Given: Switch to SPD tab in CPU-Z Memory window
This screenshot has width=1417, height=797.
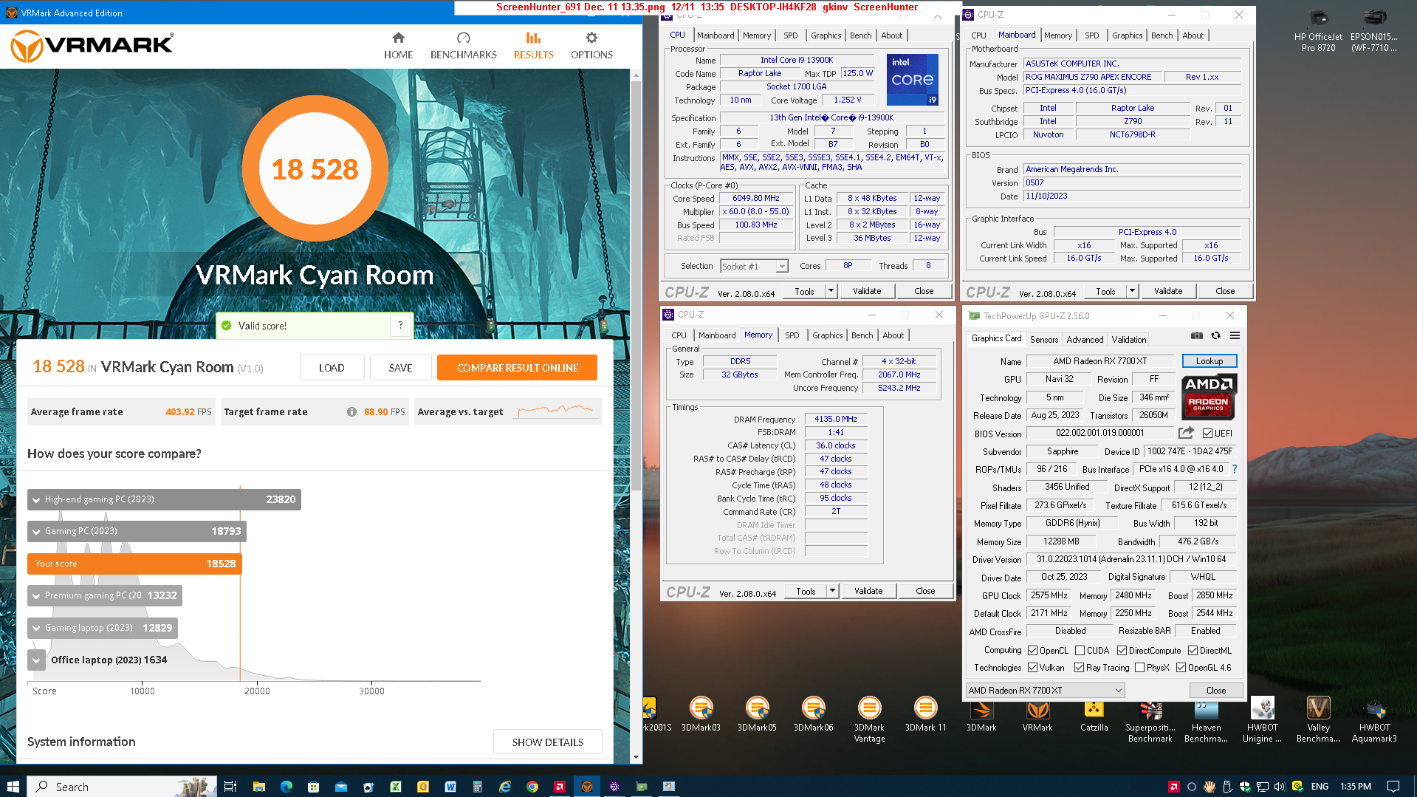Looking at the screenshot, I should tap(792, 335).
